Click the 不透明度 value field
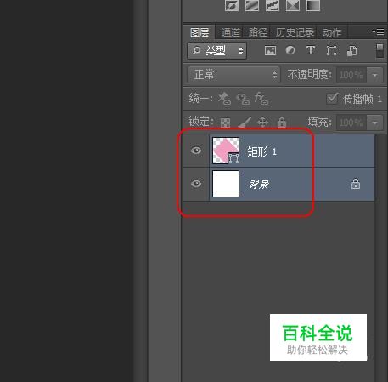388x382 pixels. (x=351, y=75)
